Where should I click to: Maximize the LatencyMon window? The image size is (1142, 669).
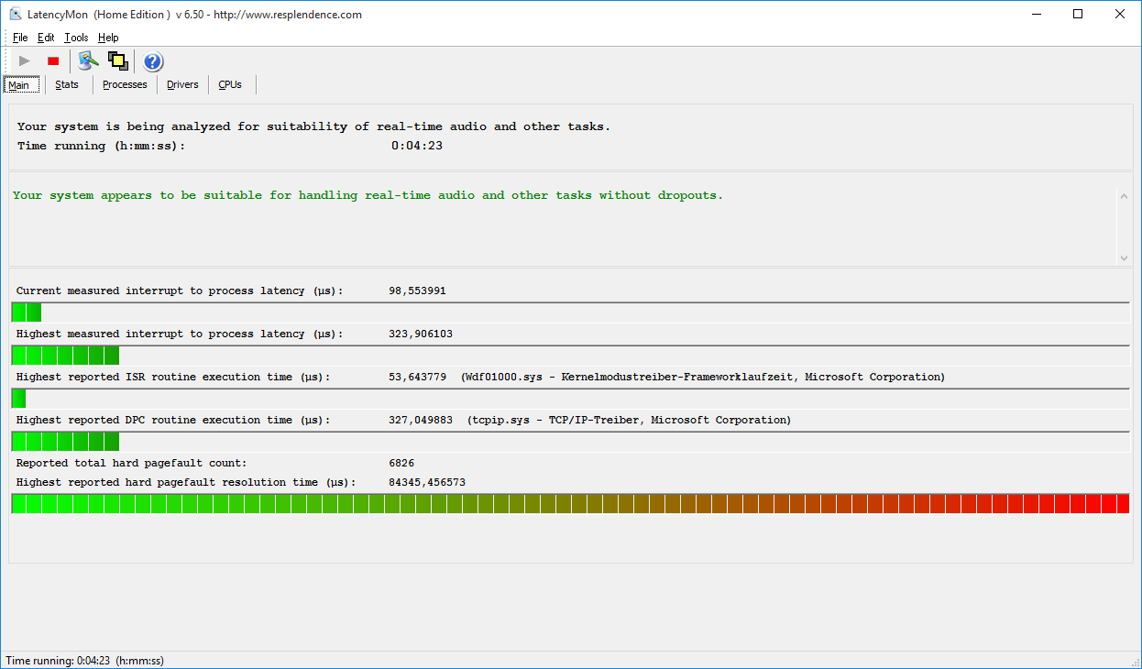(1078, 15)
